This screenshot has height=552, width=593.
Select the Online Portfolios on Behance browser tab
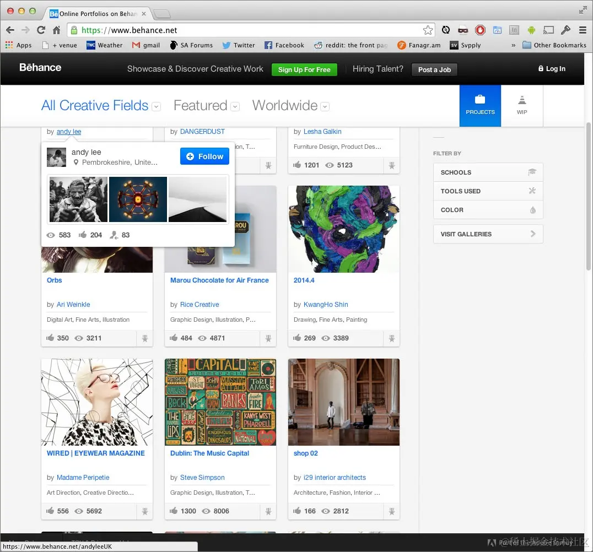pos(98,14)
